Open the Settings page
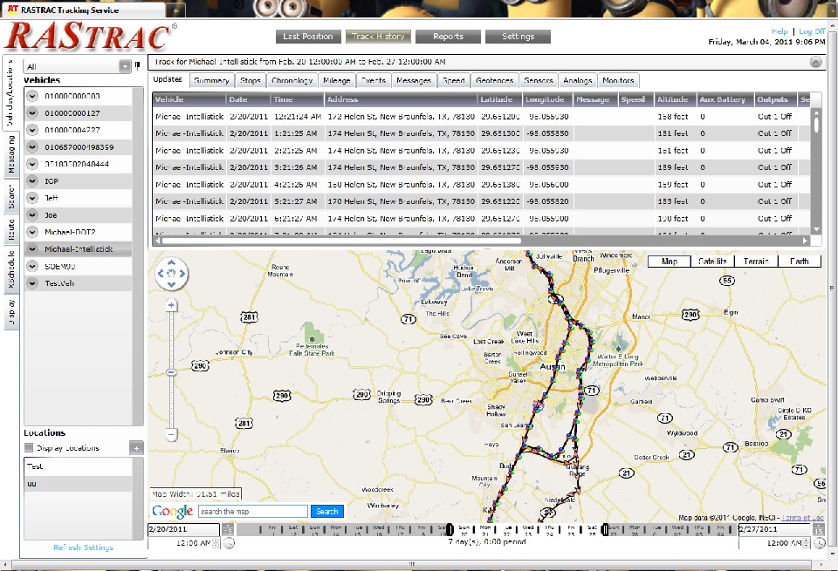Viewport: 838px width, 571px height. [x=518, y=37]
